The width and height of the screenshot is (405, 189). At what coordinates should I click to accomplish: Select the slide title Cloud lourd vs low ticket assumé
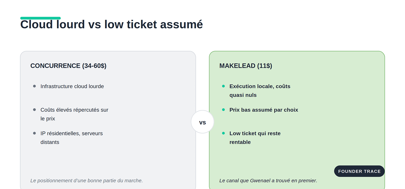click(x=112, y=24)
